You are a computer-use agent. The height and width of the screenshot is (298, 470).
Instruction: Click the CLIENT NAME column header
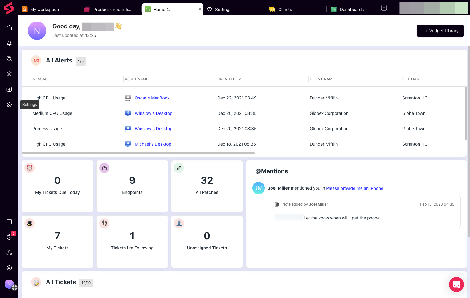coord(322,79)
